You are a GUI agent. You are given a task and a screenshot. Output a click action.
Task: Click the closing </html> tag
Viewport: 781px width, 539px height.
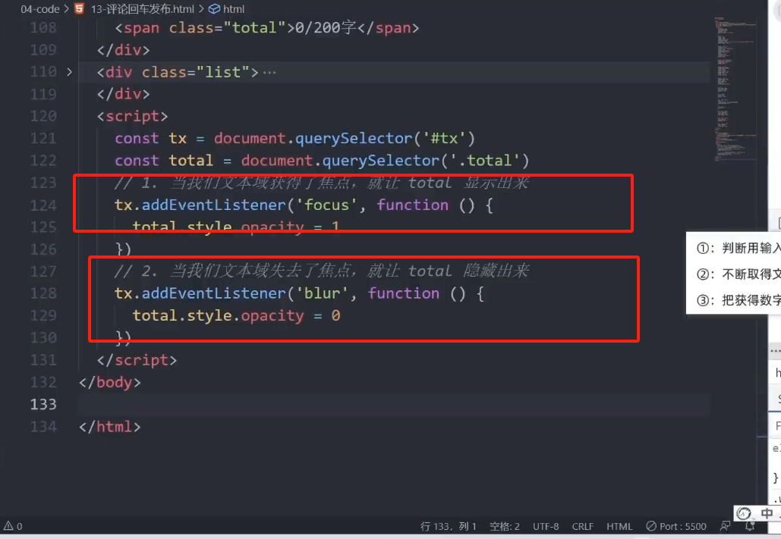(x=109, y=427)
